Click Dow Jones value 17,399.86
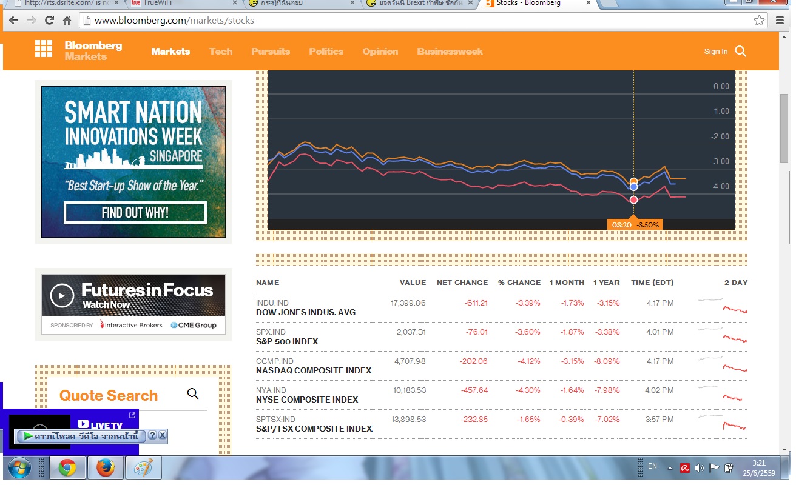 (x=408, y=303)
